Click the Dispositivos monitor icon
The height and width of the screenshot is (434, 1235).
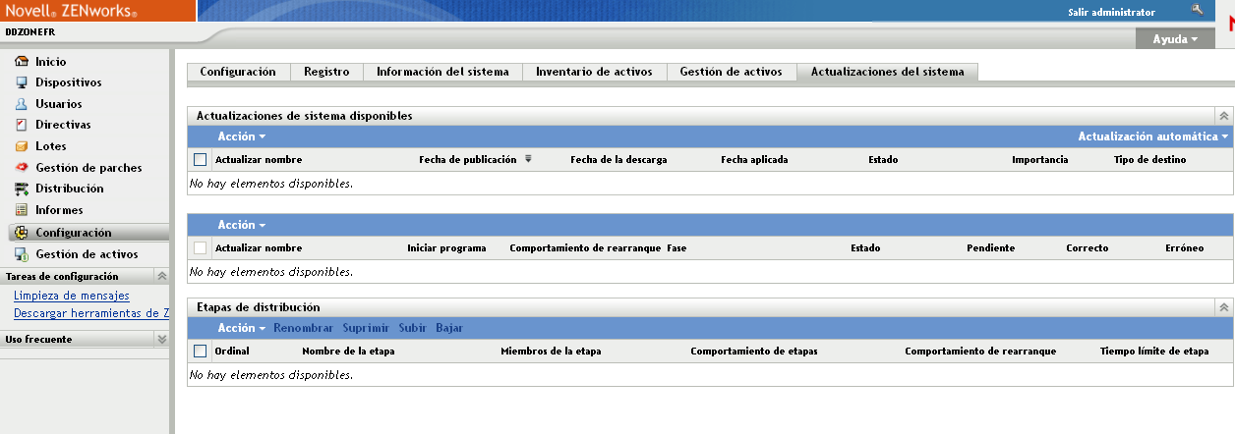[22, 82]
